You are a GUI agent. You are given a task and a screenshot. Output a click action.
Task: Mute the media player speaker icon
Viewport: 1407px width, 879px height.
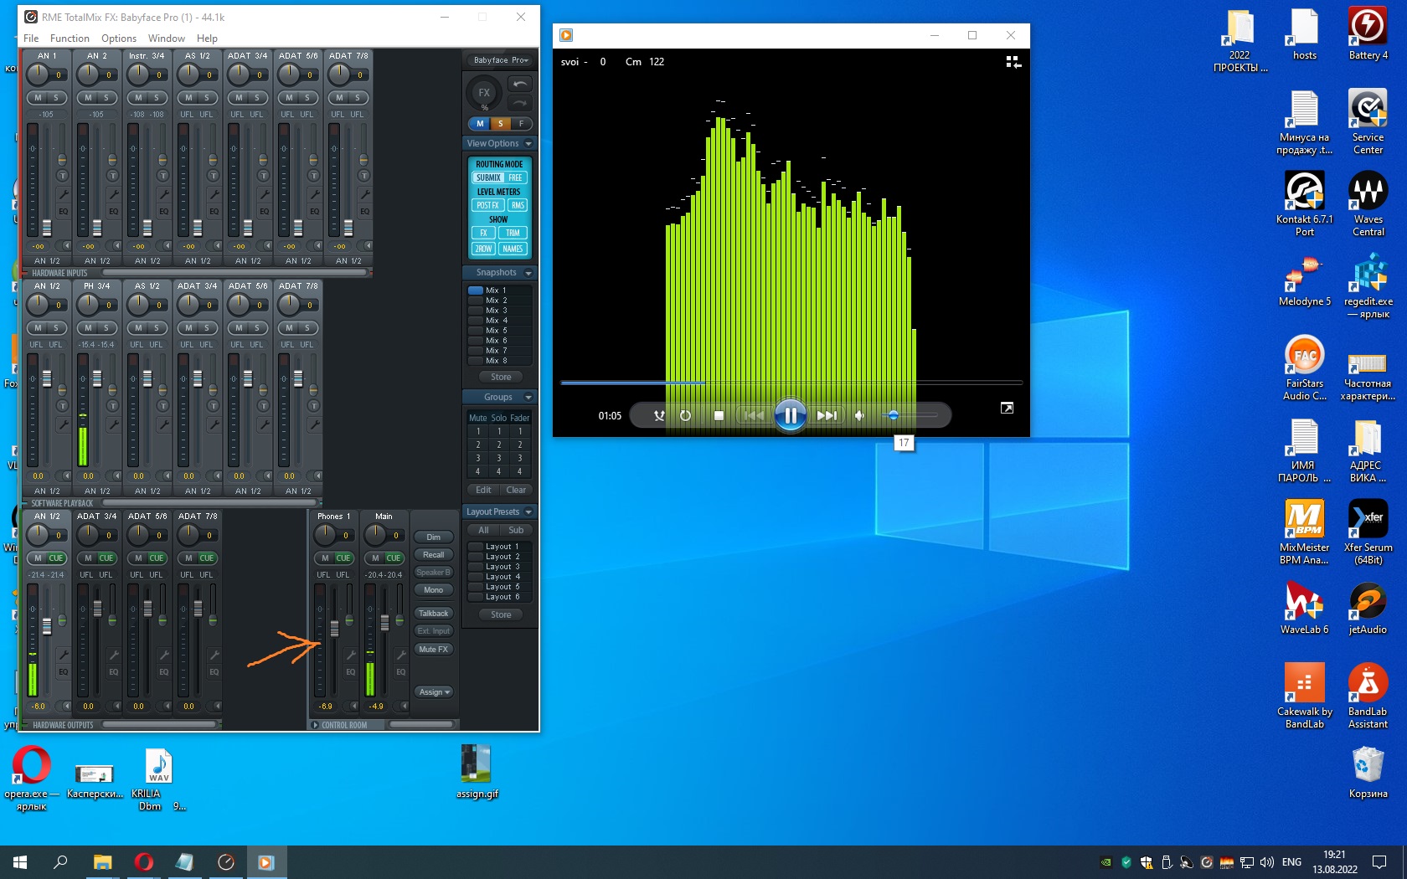pos(859,415)
